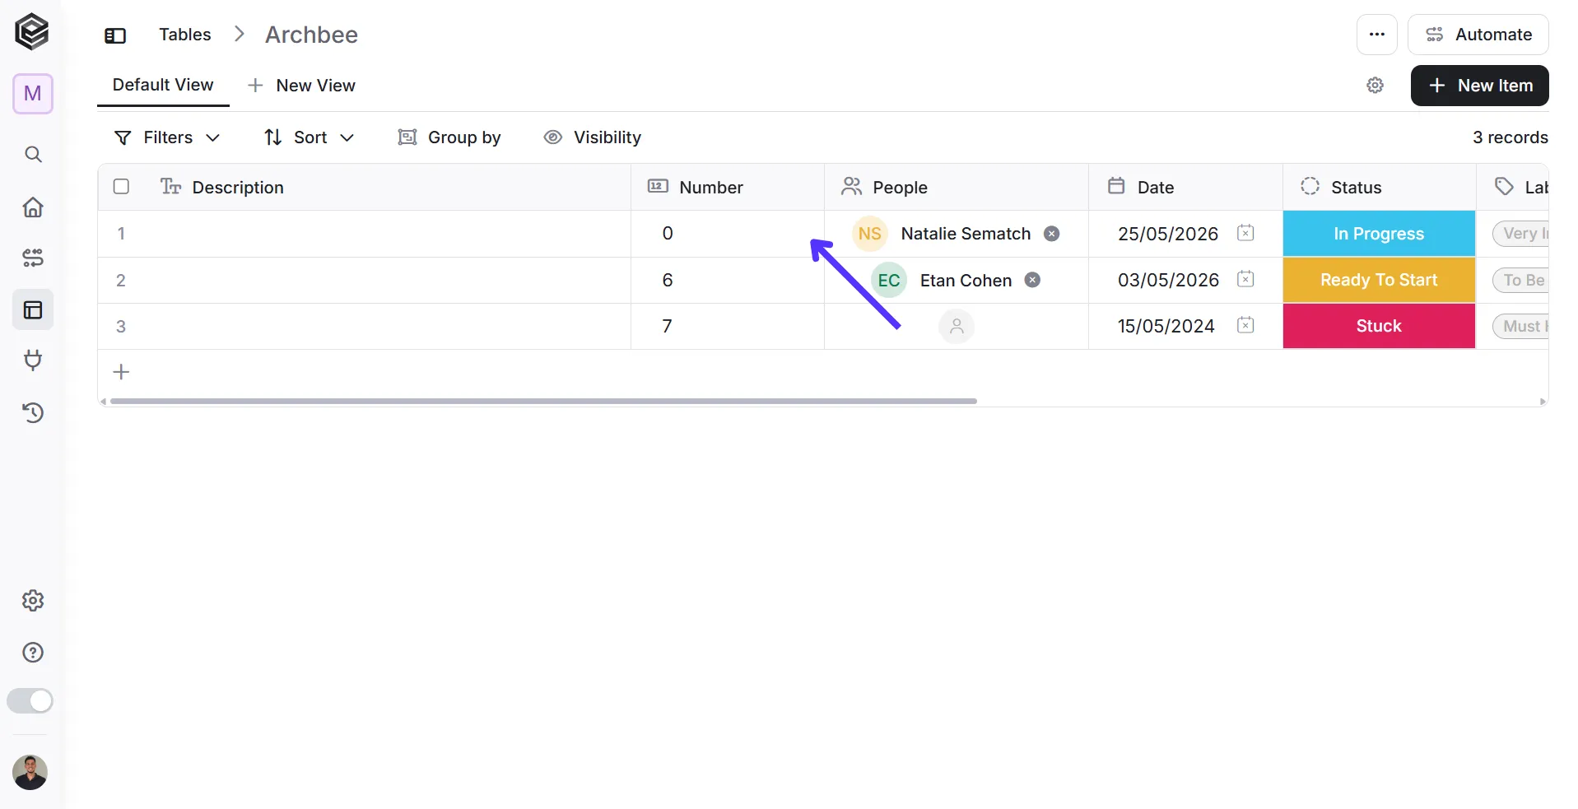Viewport: 1578px width, 809px height.
Task: Open the Visibility options
Action: (x=593, y=137)
